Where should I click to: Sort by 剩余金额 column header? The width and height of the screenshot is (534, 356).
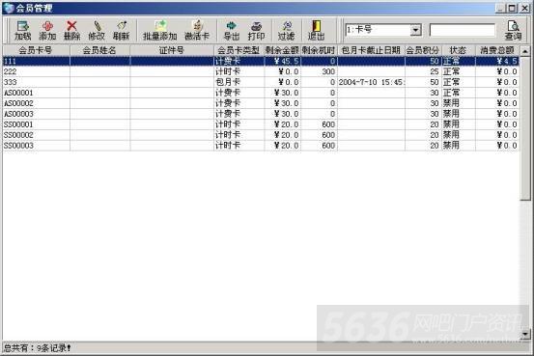[x=282, y=50]
